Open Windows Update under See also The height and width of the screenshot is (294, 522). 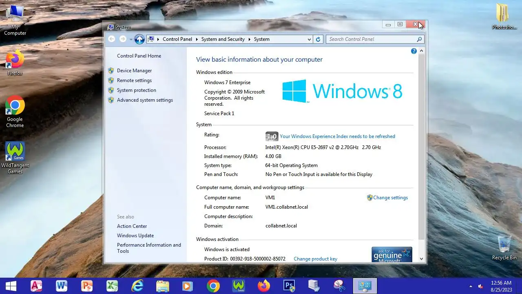click(x=135, y=236)
